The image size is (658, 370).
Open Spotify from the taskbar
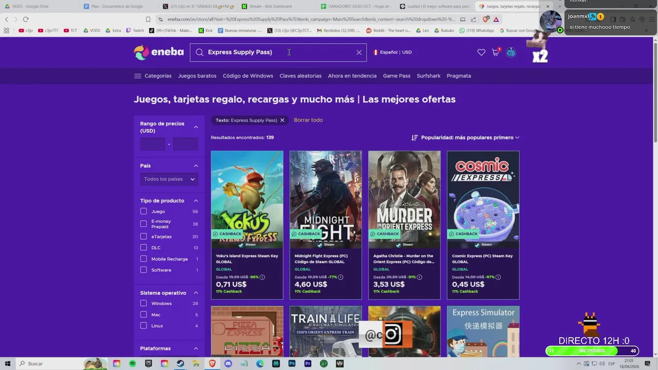[x=133, y=363]
